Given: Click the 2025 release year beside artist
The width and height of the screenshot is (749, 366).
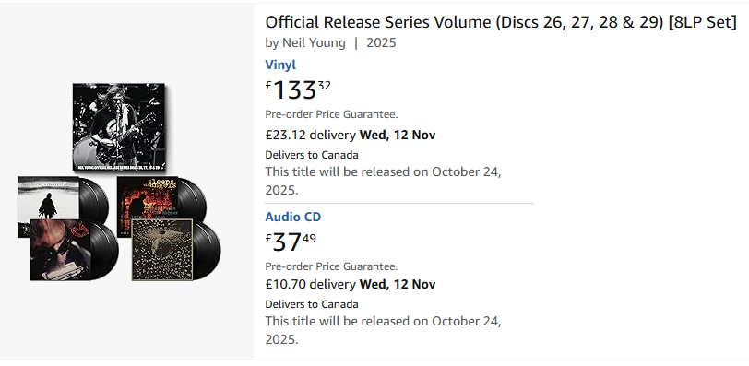Looking at the screenshot, I should (x=381, y=43).
